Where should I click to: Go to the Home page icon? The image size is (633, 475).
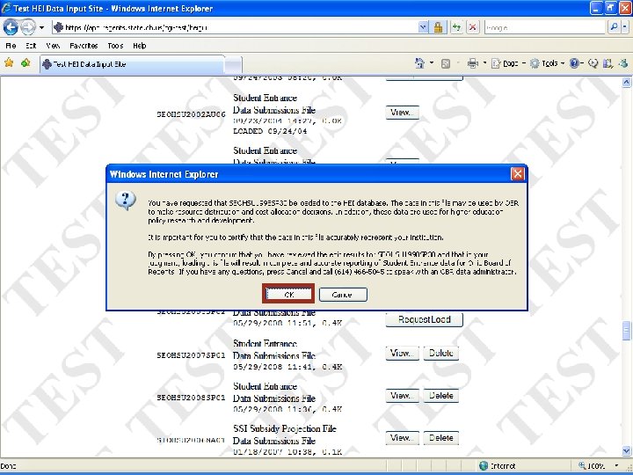pyautogui.click(x=420, y=63)
